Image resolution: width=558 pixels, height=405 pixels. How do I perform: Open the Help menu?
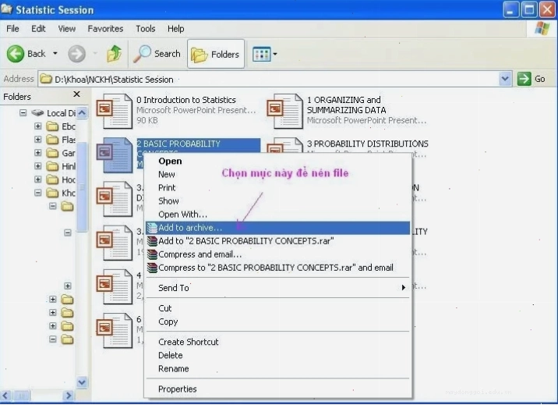point(176,29)
